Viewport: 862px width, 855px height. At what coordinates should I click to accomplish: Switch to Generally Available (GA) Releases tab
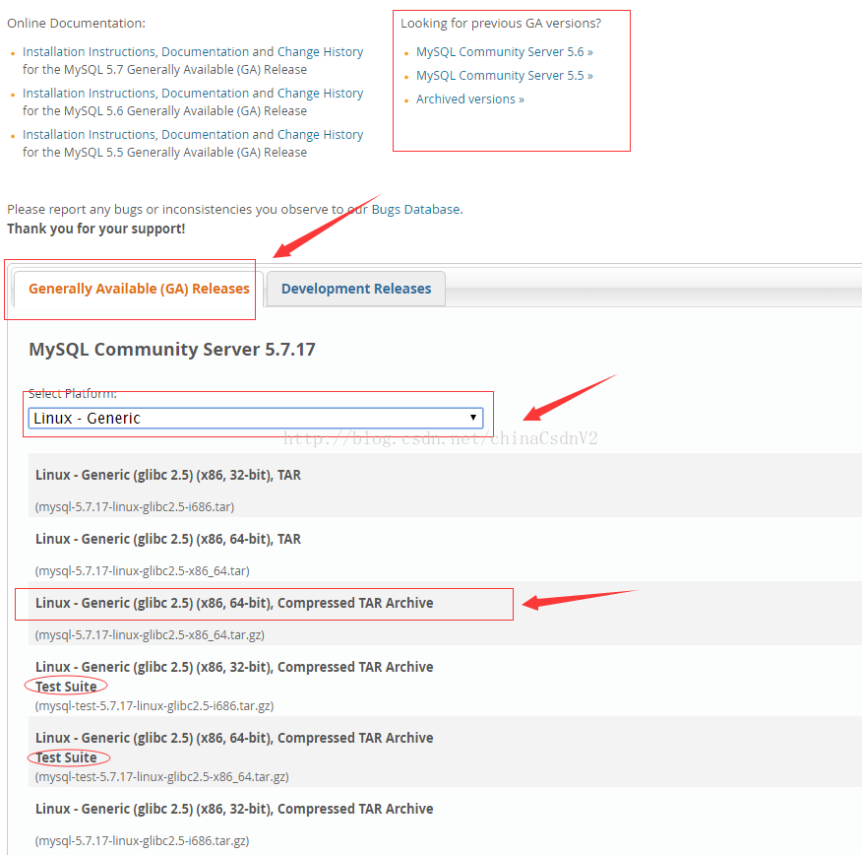[139, 289]
